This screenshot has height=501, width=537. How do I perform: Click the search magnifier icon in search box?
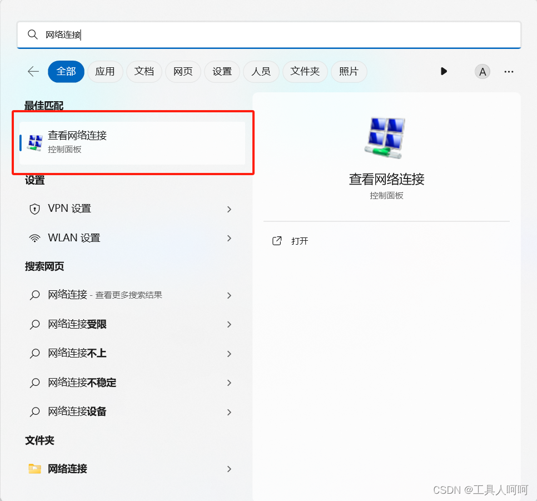(x=33, y=34)
